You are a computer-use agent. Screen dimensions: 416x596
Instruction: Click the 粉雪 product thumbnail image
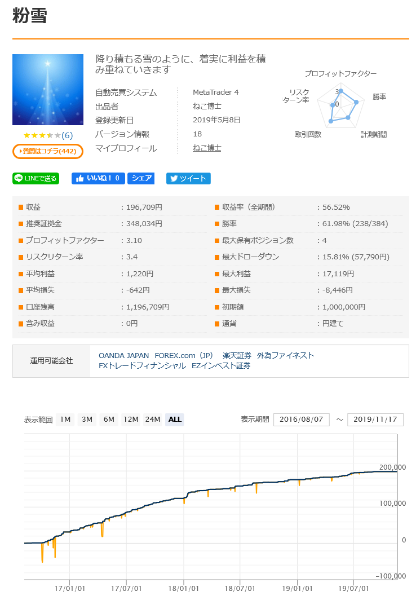(x=48, y=89)
